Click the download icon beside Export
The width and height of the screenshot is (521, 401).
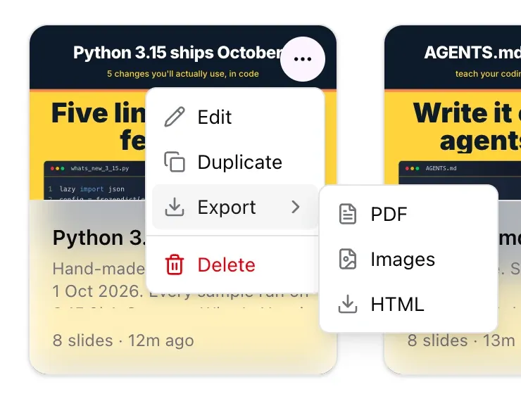pos(175,207)
